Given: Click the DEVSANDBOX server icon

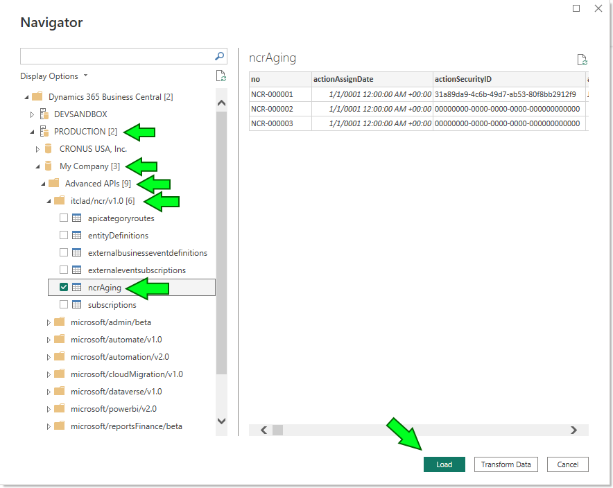Looking at the screenshot, I should [44, 114].
